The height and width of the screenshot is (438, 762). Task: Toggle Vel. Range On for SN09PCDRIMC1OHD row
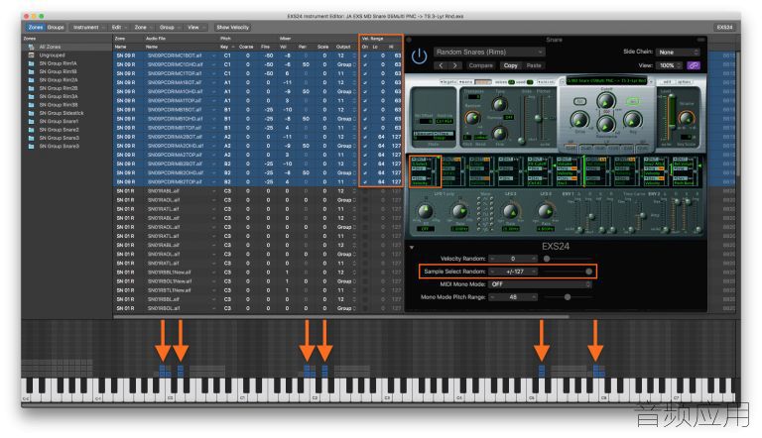(365, 64)
